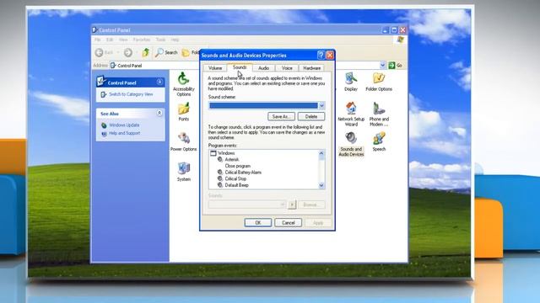The width and height of the screenshot is (540, 303).
Task: Select Sounds and Audio Devices icon
Action: click(x=351, y=144)
